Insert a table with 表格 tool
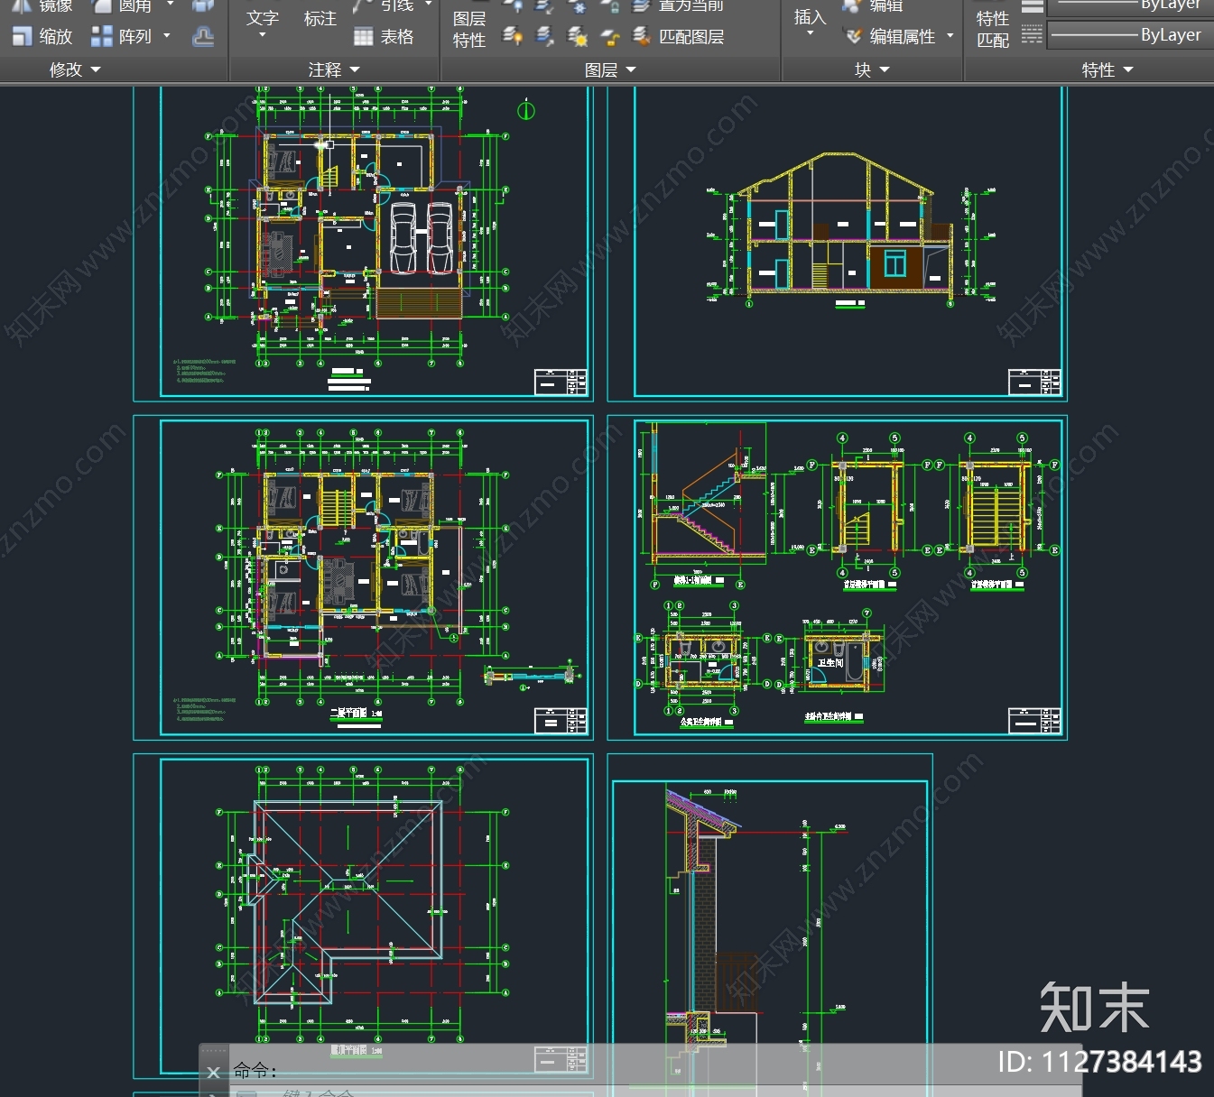The height and width of the screenshot is (1097, 1214). pos(384,37)
